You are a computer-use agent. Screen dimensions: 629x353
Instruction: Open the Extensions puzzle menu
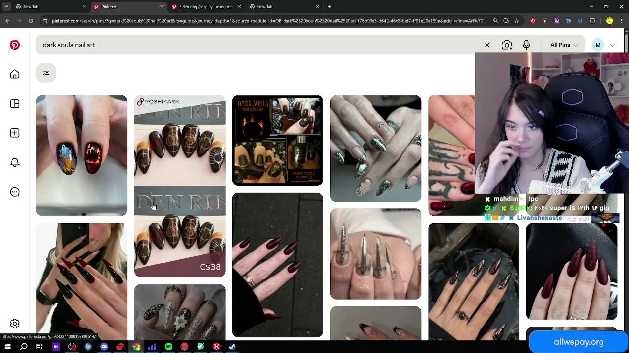pos(592,21)
